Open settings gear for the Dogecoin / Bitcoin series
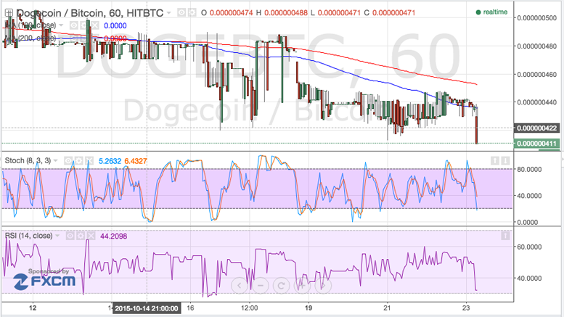 tap(192, 13)
